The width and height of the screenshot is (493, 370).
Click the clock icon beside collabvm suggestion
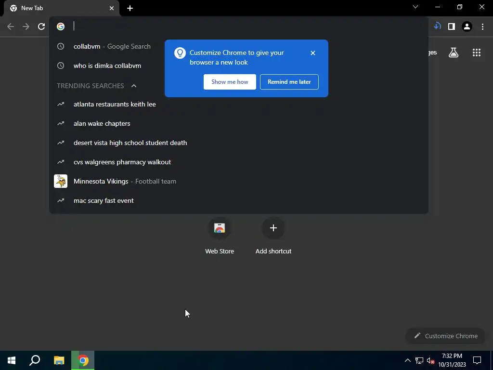coord(61,46)
